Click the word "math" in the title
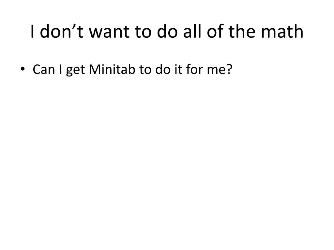This screenshot has width=334, height=250. 282,31
